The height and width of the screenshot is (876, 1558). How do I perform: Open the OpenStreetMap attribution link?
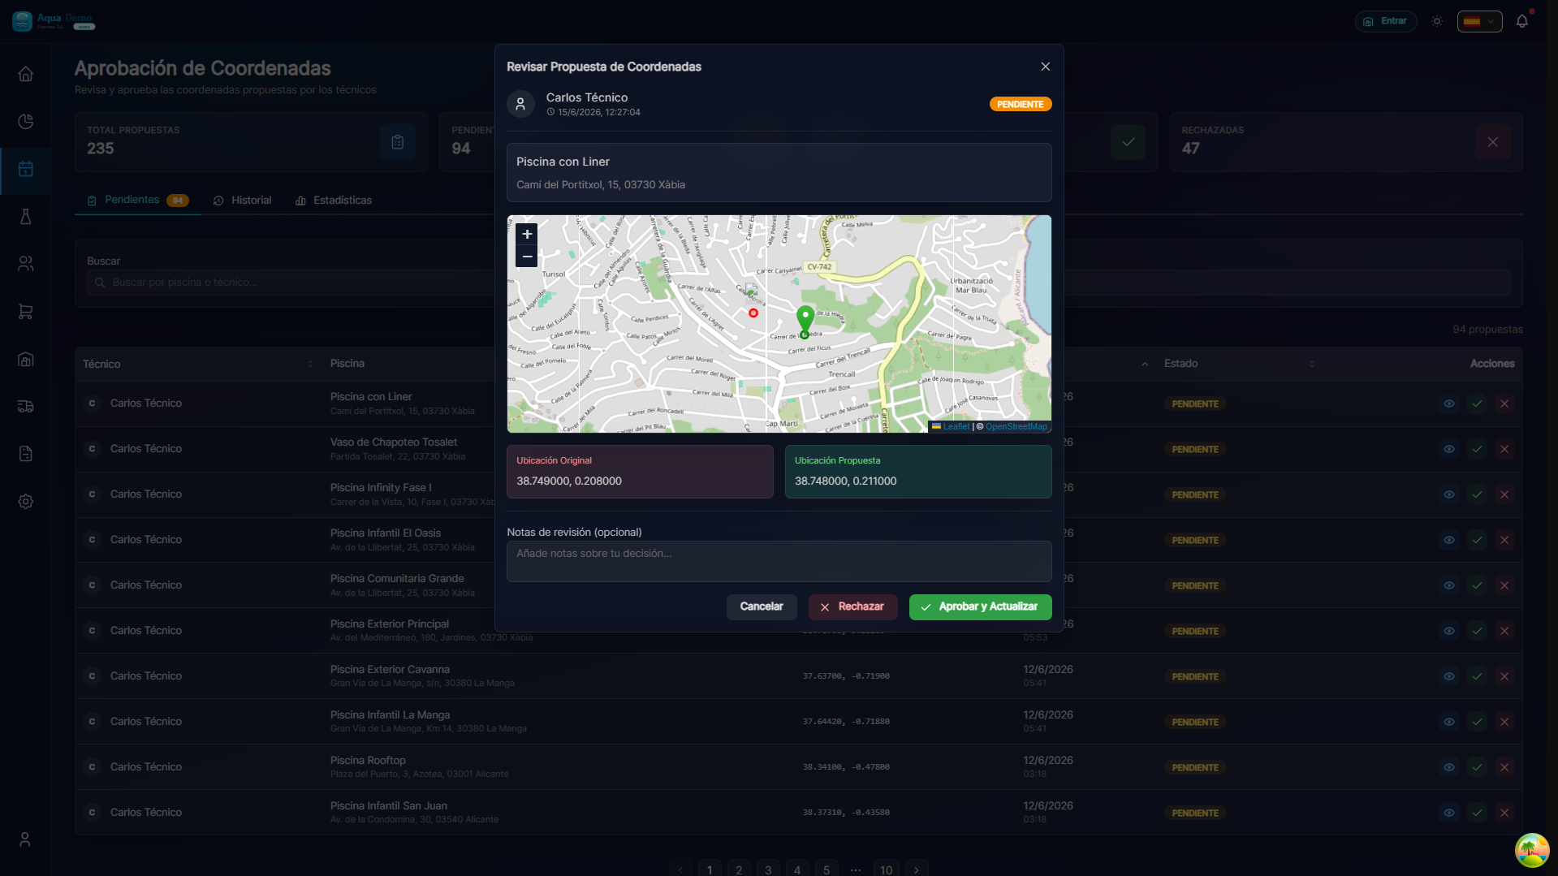click(1016, 426)
